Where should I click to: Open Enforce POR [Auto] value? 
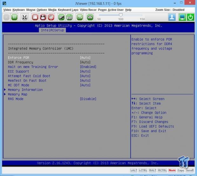(x=85, y=58)
